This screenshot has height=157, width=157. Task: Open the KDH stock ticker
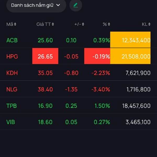tap(12, 73)
